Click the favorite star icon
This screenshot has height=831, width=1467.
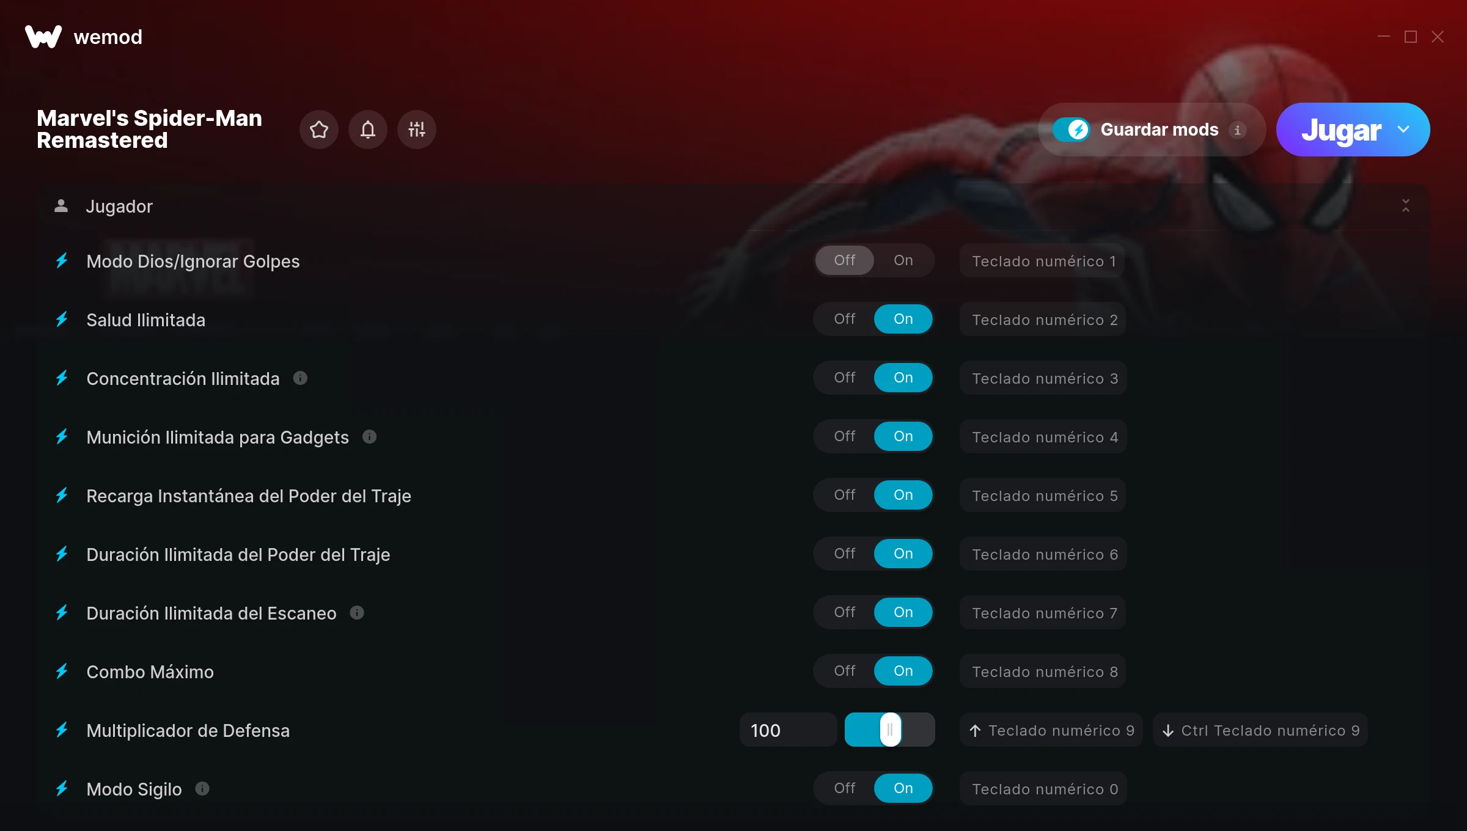point(319,130)
